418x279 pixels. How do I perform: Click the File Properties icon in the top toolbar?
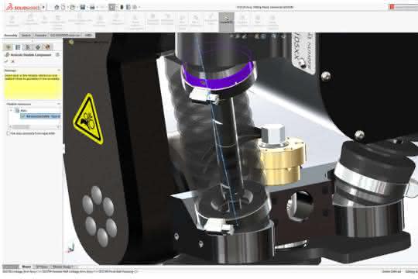128,7
